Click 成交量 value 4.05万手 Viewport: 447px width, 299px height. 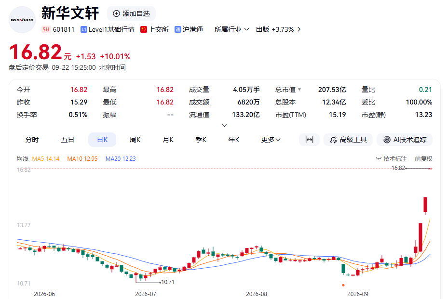(x=246, y=90)
